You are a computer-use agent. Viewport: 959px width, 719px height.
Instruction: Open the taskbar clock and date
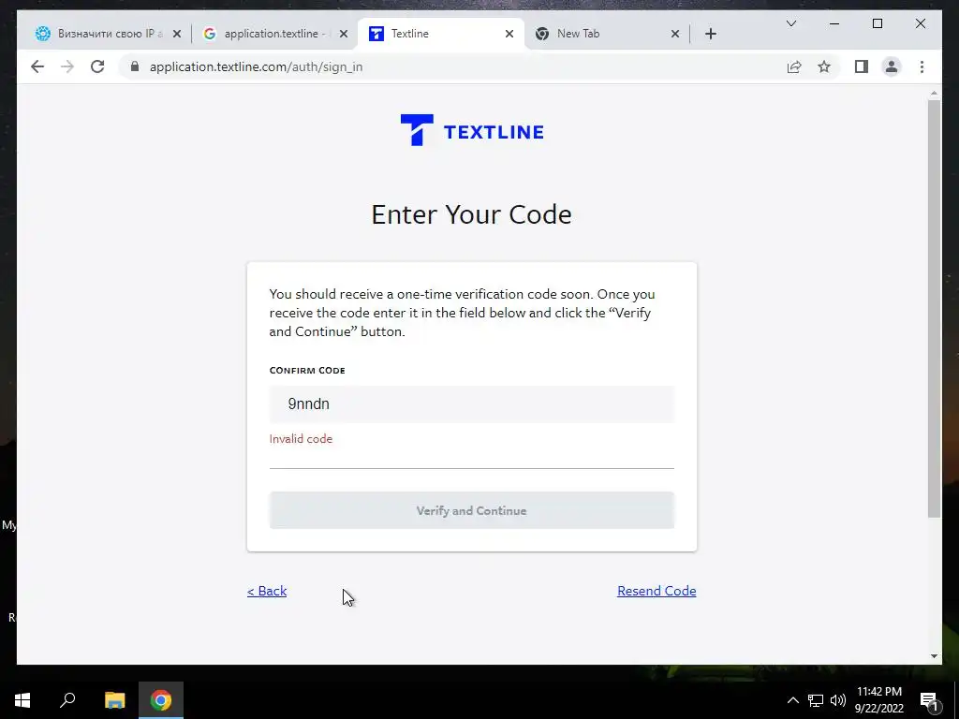coord(878,700)
